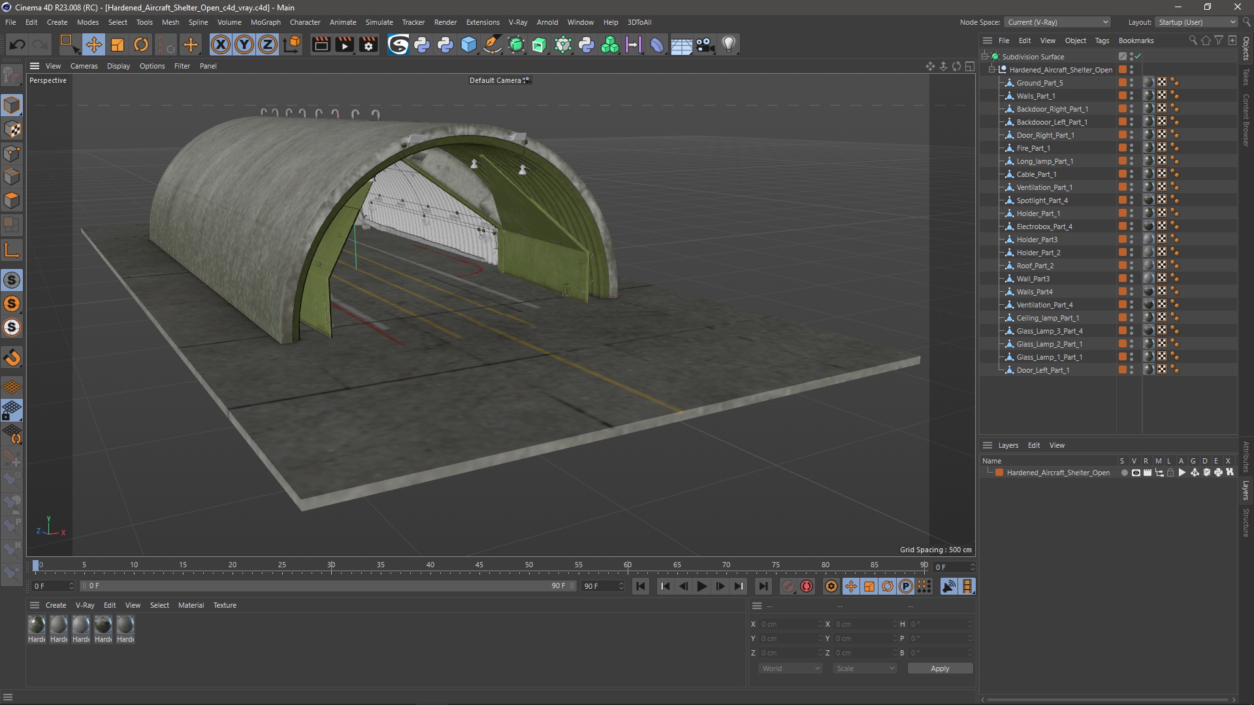
Task: Open the Scale mode dropdown
Action: click(x=865, y=668)
